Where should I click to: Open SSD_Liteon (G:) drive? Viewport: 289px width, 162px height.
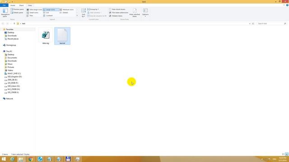(14, 86)
